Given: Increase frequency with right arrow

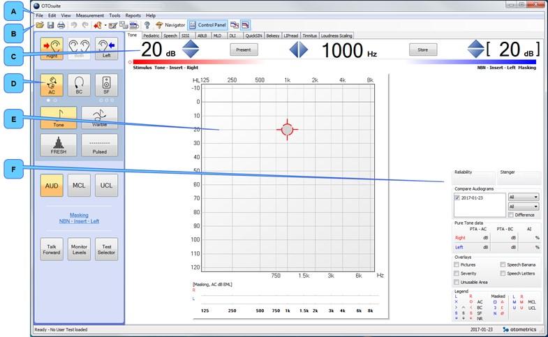Looking at the screenshot, I should coord(304,50).
